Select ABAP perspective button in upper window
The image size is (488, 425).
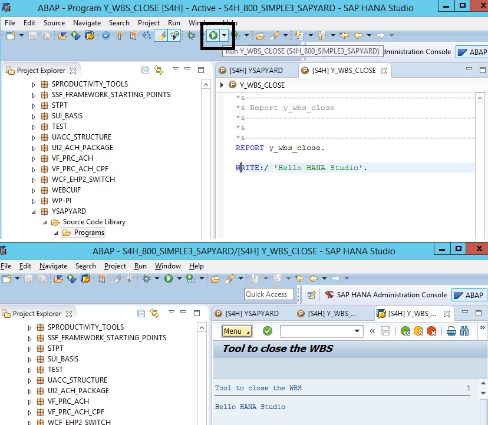point(473,52)
